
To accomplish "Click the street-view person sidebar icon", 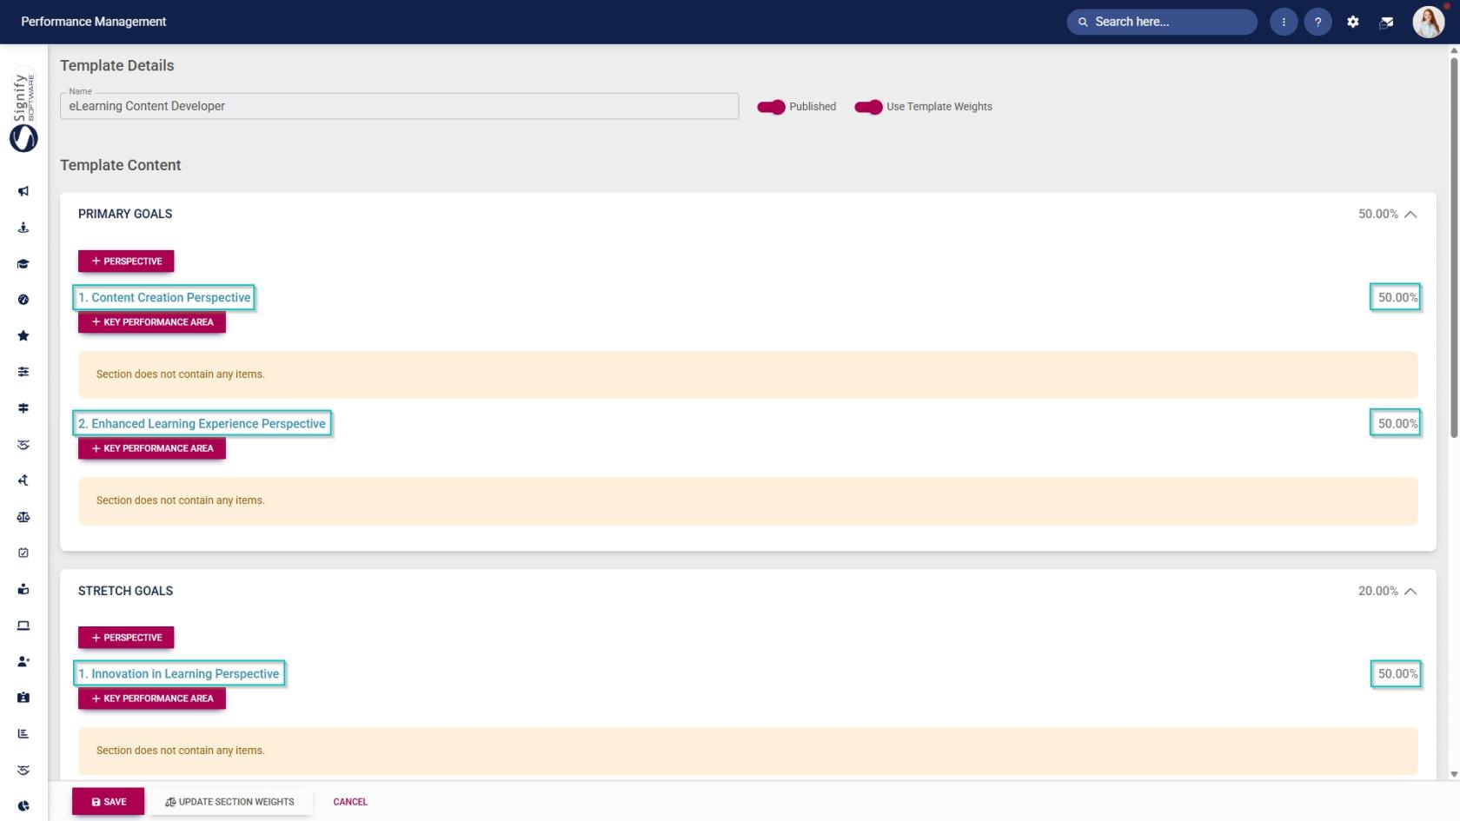I will [23, 228].
